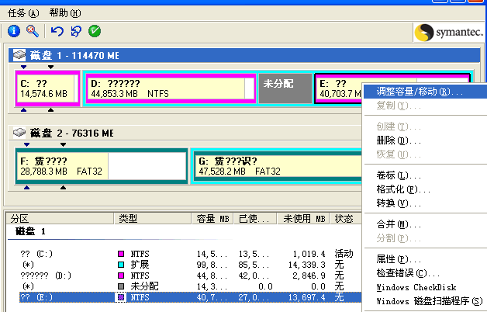This screenshot has width=487, height=312.
Task: Click magenta NTFS swatch in D: row
Action: [120, 275]
